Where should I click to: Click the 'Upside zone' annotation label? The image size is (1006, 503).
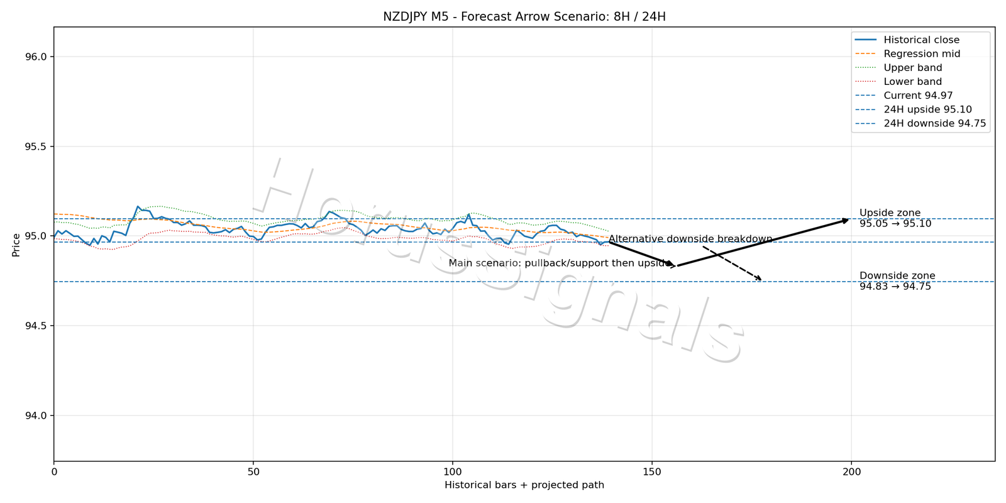pyautogui.click(x=890, y=213)
